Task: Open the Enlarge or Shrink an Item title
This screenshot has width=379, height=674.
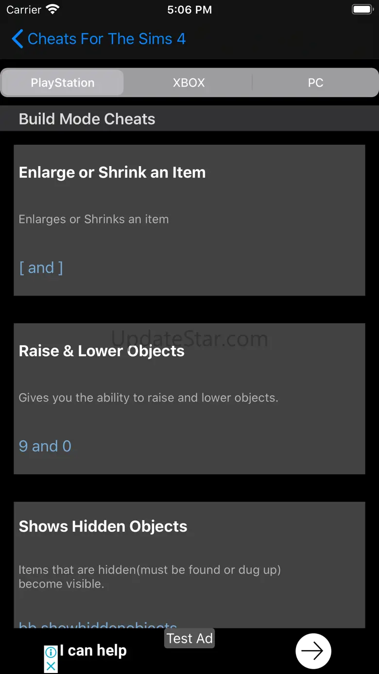Action: click(x=112, y=173)
